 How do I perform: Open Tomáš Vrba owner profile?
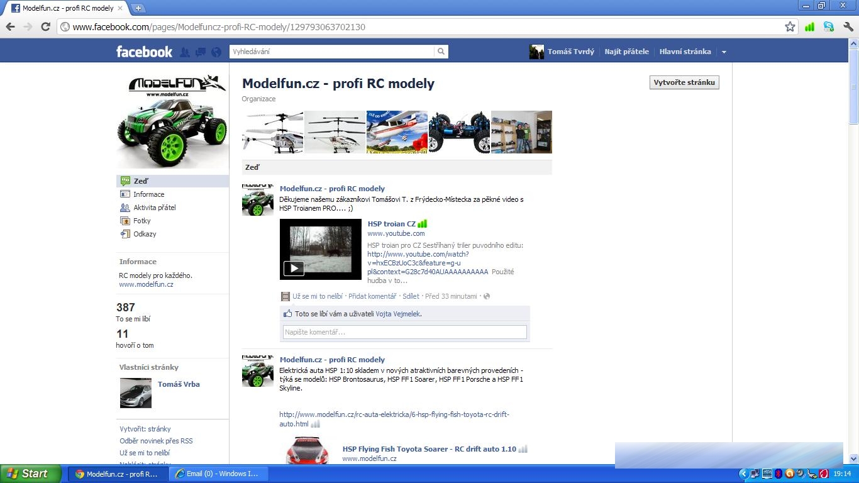[x=179, y=384]
